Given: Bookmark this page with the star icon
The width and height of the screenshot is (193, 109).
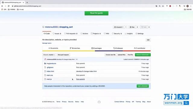Looking at the screenshot, I should tap(163, 6).
